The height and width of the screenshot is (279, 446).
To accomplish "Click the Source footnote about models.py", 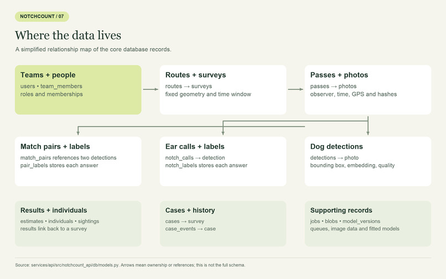I will click(130, 265).
